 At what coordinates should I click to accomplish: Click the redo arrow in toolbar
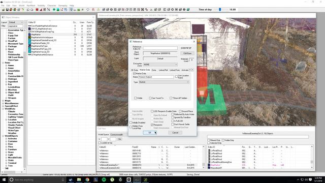pyautogui.click(x=32, y=10)
